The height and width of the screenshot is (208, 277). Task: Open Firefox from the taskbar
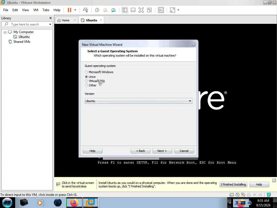pos(74,203)
